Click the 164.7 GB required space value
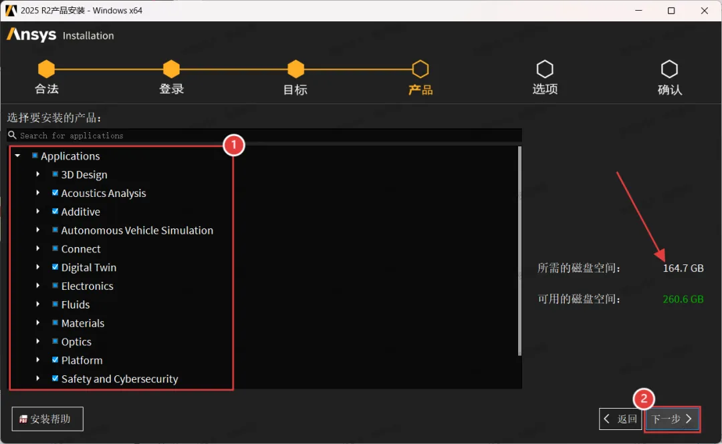 point(683,268)
